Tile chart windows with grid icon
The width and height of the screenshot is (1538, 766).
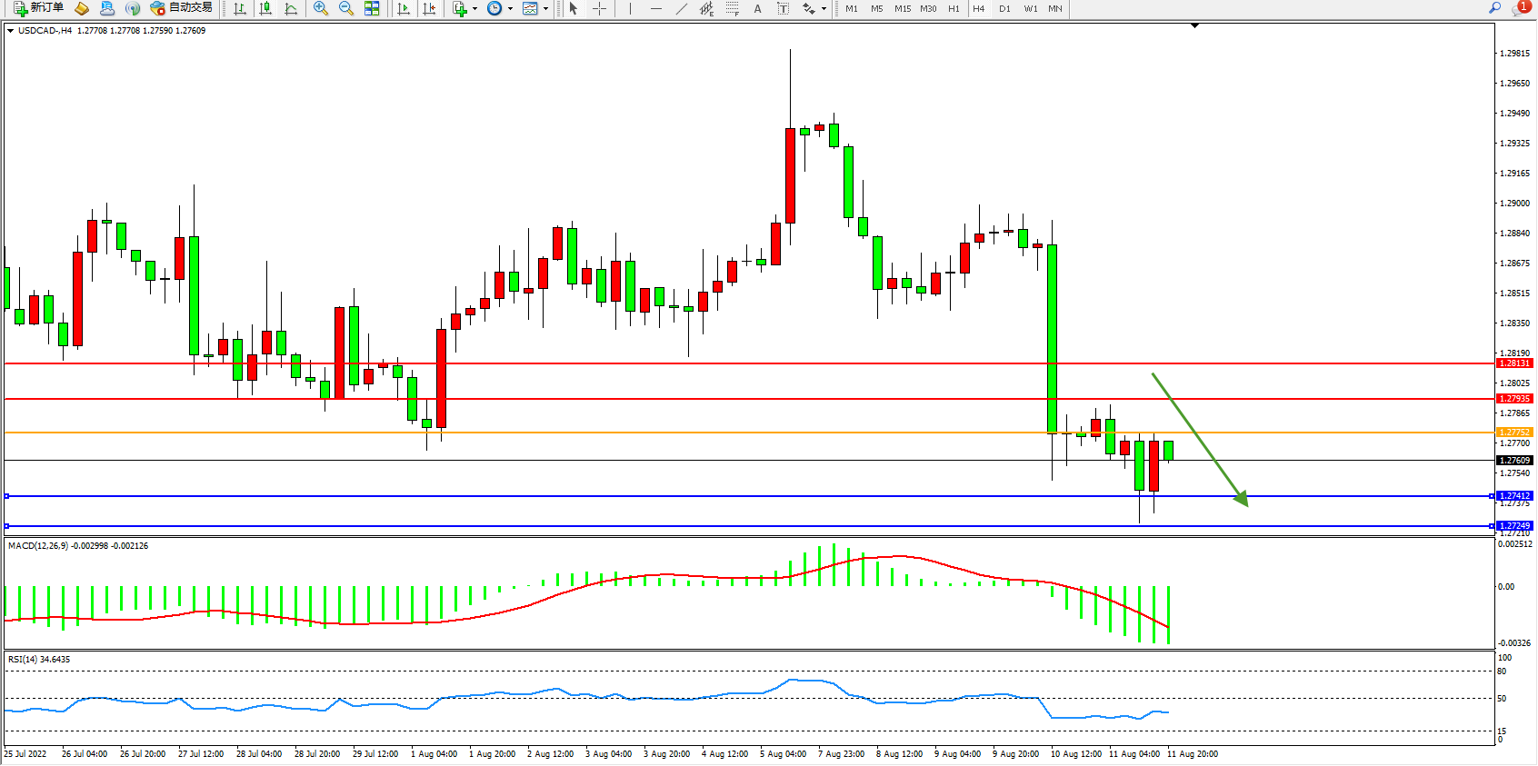(x=372, y=8)
